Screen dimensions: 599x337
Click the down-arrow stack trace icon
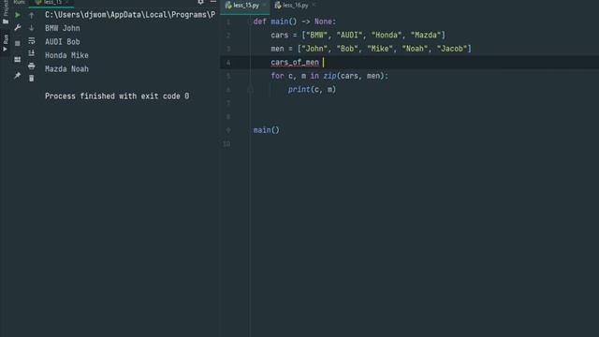pyautogui.click(x=32, y=28)
